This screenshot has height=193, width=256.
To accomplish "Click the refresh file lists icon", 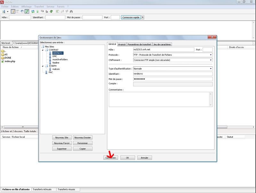I will point(33,12).
